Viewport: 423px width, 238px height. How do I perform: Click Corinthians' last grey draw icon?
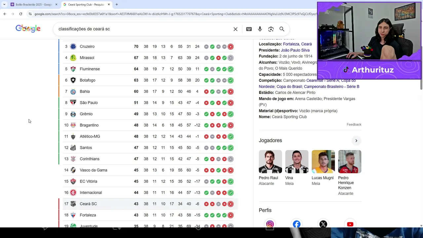coord(231,159)
